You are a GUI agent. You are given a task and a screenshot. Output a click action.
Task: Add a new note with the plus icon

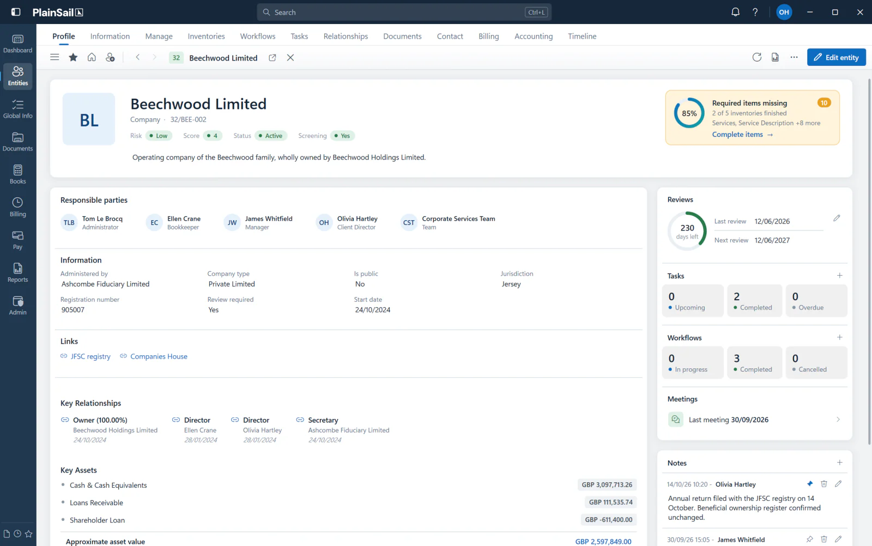(x=839, y=463)
